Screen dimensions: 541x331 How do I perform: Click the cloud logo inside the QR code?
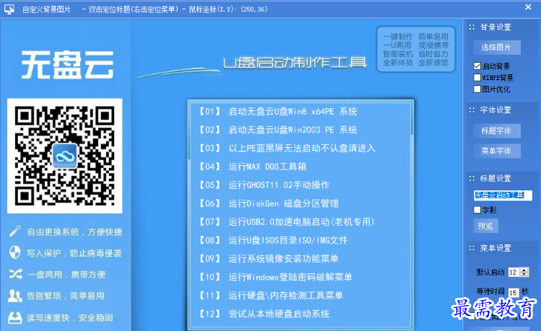[65, 156]
